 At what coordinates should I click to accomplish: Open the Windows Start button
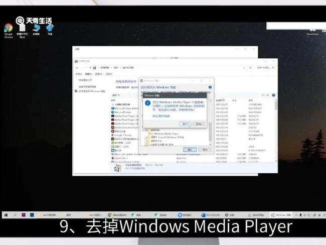6,215
